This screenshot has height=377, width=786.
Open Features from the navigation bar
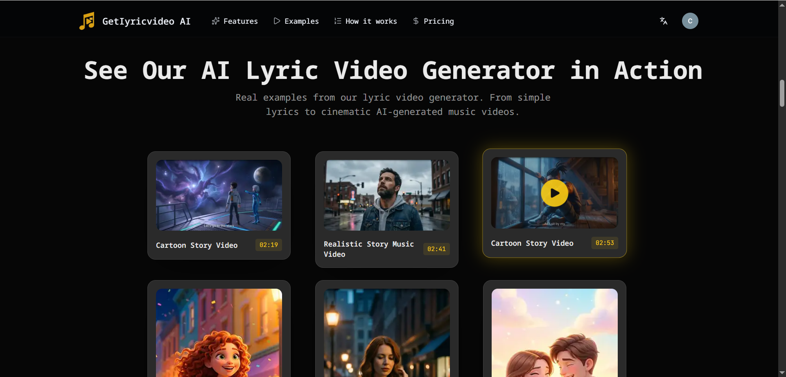241,21
